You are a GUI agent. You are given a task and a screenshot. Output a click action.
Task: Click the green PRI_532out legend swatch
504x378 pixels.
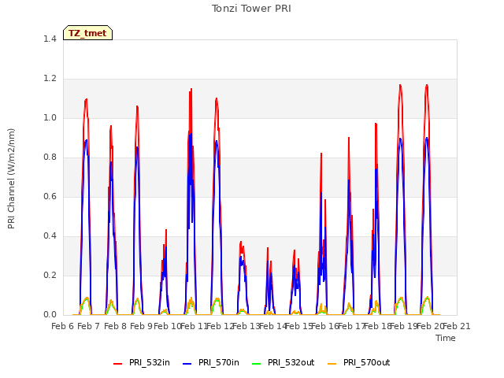[x=257, y=364]
